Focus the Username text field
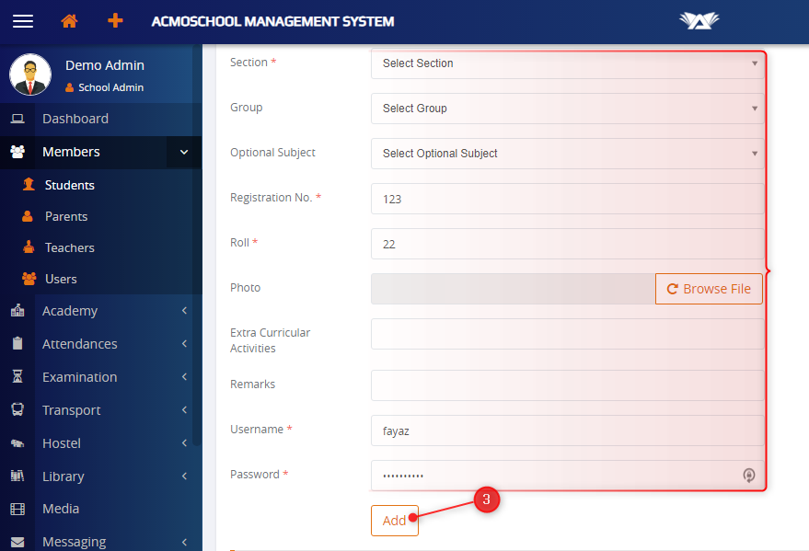809x551 pixels. coord(567,430)
